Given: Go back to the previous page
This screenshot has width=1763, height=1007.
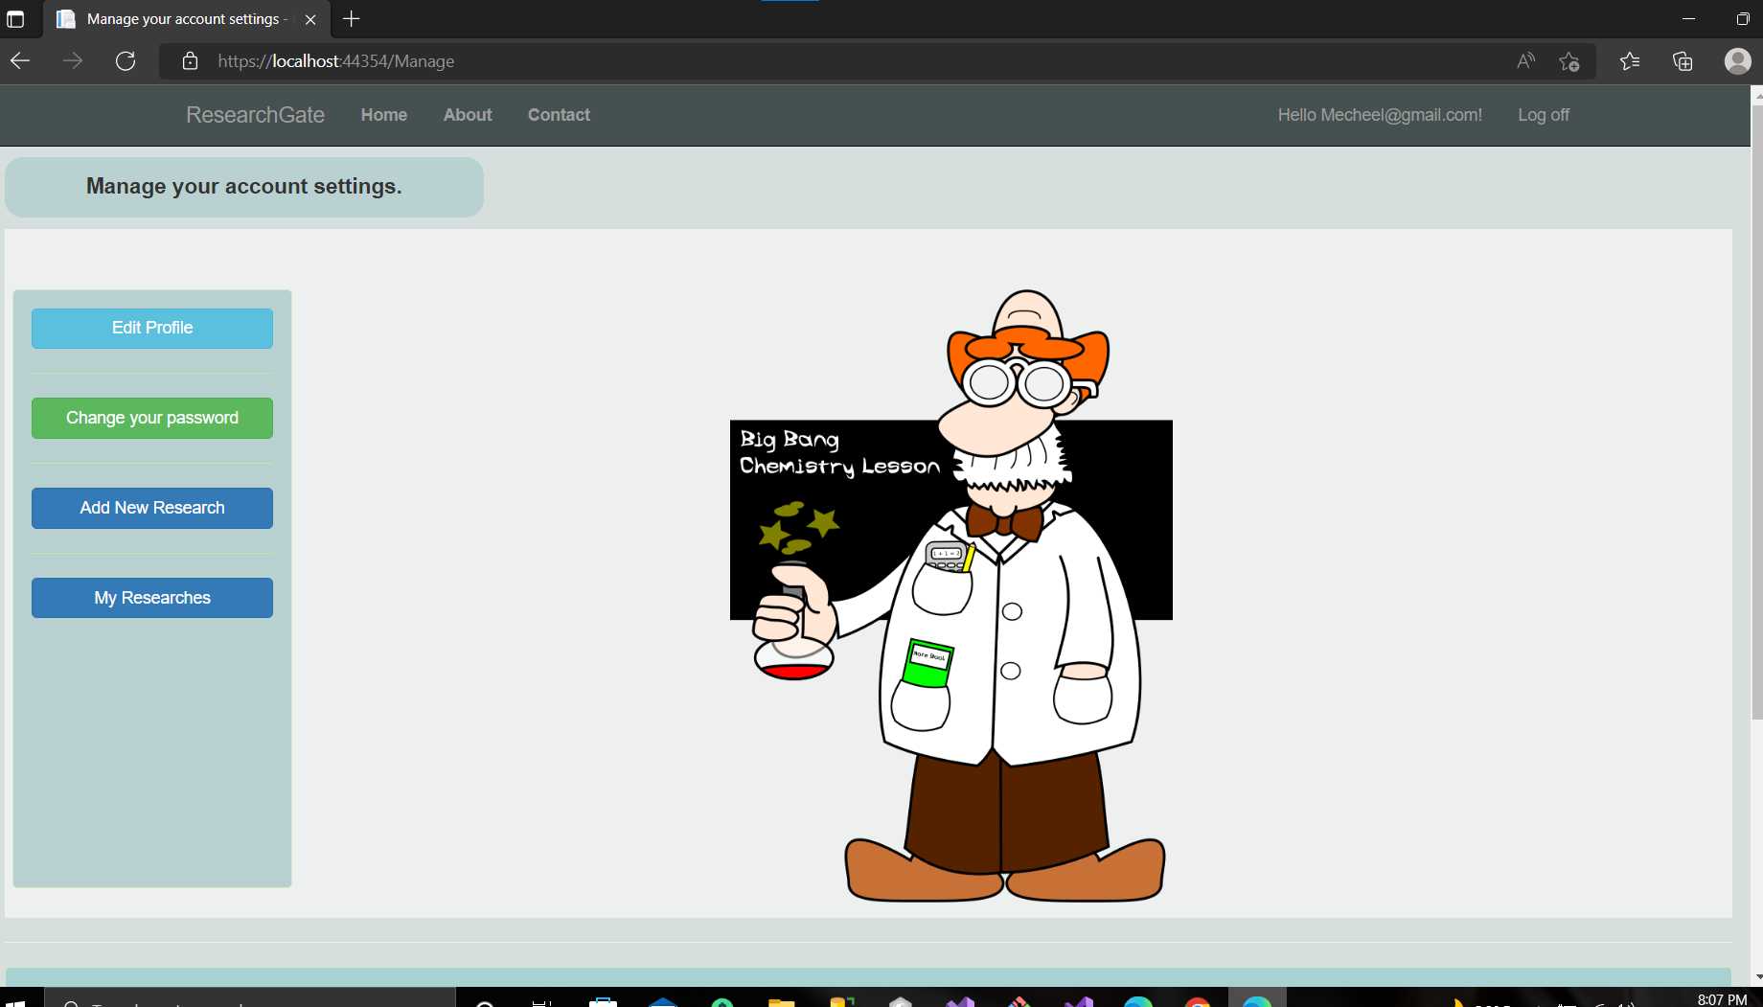Looking at the screenshot, I should click(x=20, y=60).
